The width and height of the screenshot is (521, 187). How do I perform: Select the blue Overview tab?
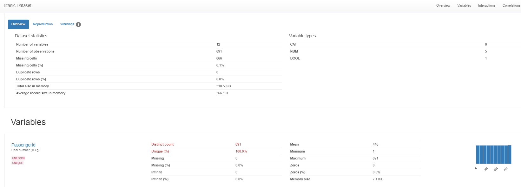coord(18,24)
